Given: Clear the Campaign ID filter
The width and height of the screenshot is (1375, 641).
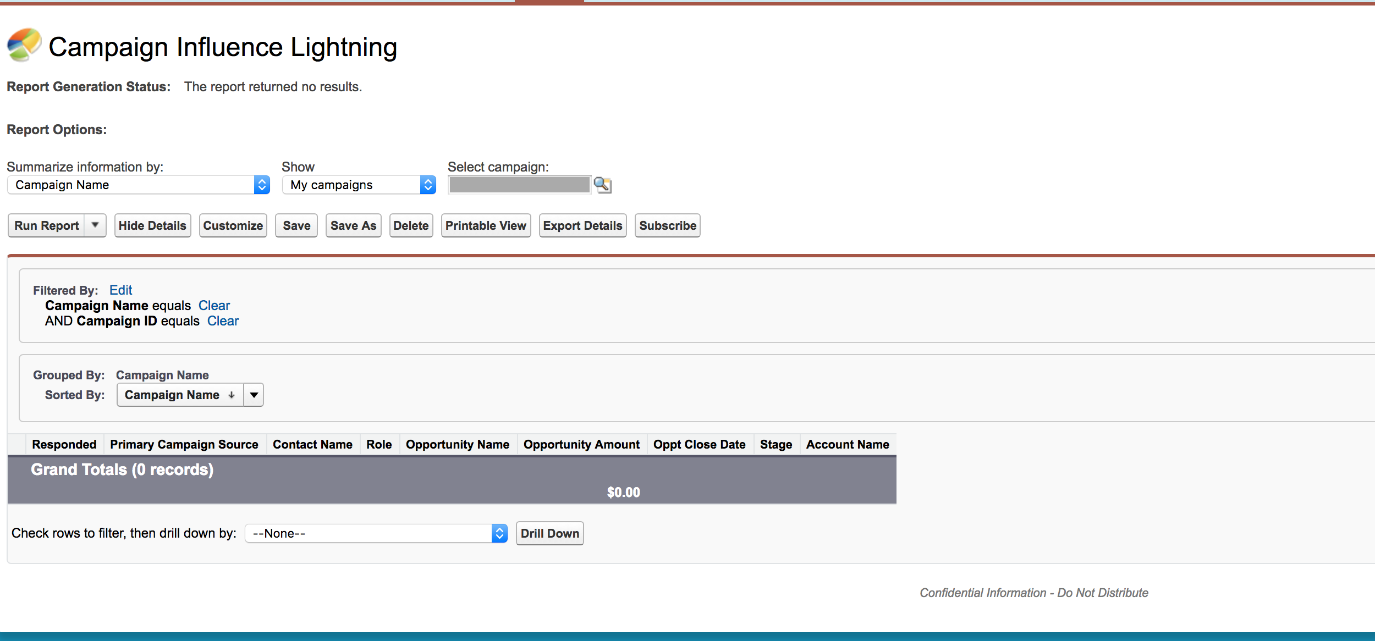Looking at the screenshot, I should (x=223, y=321).
